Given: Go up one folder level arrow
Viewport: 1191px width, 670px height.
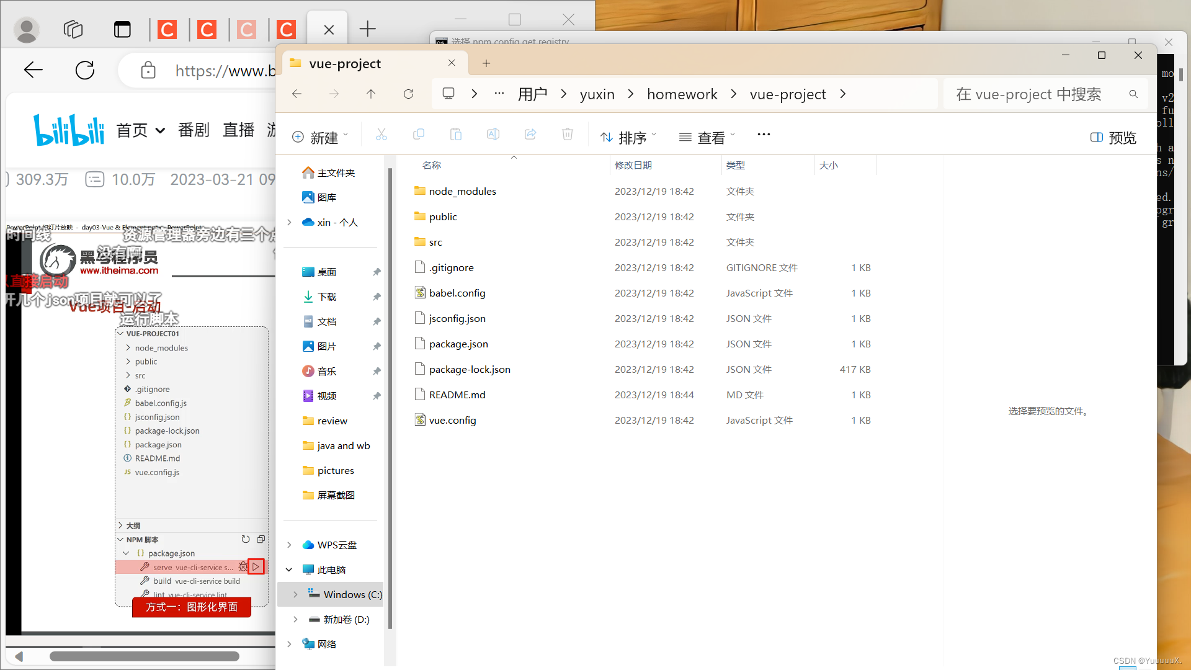Looking at the screenshot, I should (x=371, y=94).
